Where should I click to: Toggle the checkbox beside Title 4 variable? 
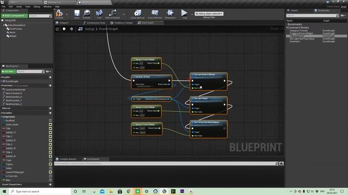[x=51, y=152]
